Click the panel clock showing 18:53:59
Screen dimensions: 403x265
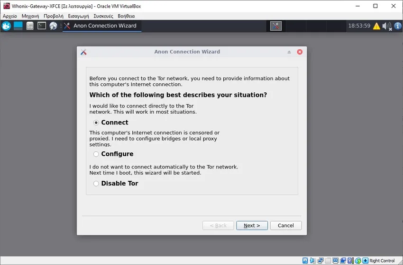[359, 26]
